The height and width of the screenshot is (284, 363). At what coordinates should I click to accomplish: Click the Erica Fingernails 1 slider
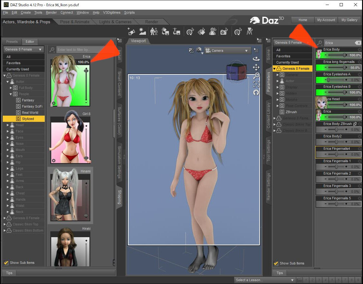tap(336, 166)
